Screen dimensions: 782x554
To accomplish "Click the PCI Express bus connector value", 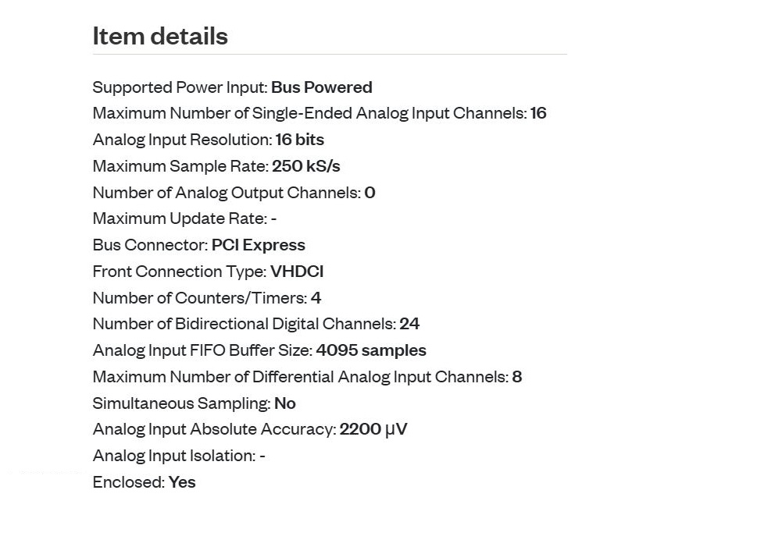I will coord(259,244).
